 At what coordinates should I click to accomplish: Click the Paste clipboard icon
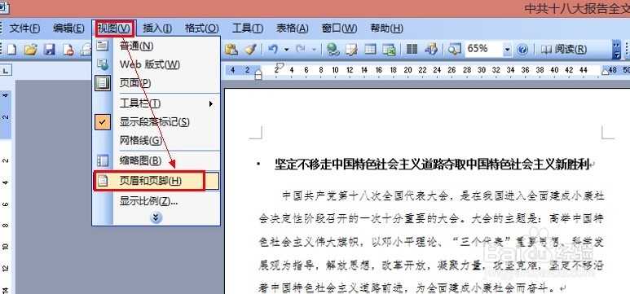pos(231,50)
